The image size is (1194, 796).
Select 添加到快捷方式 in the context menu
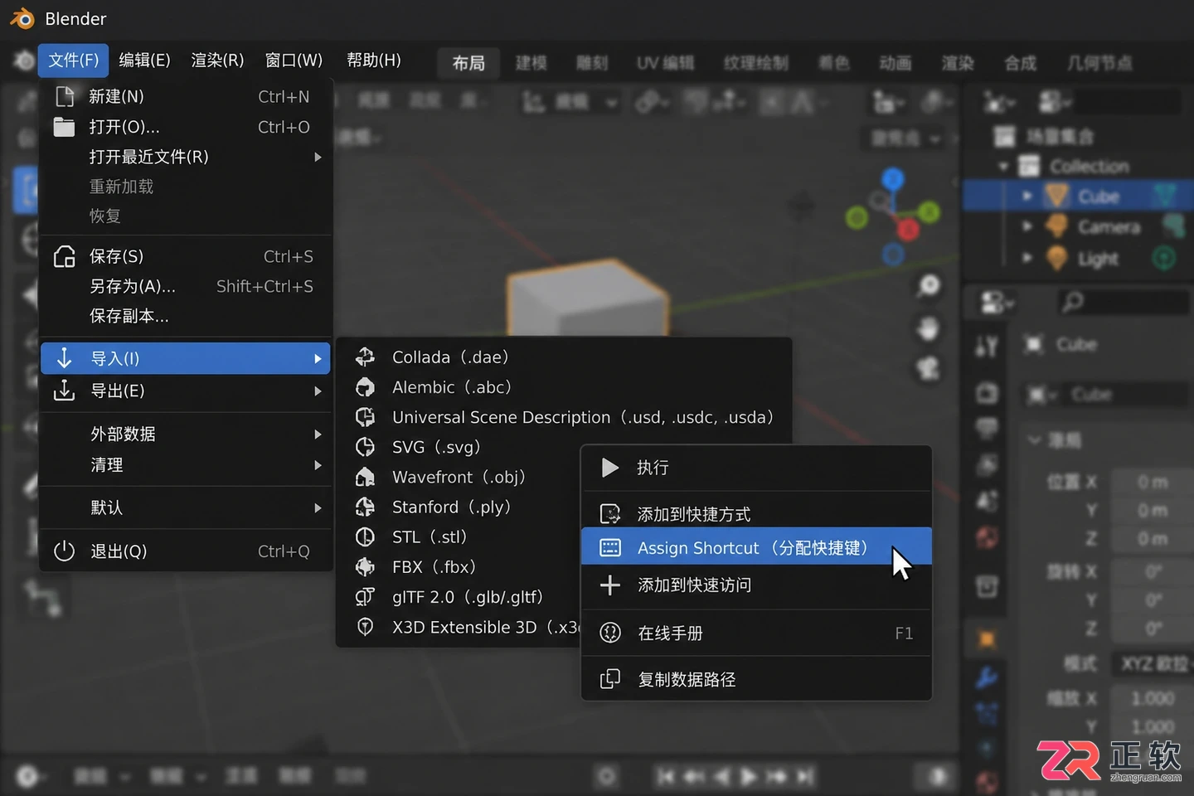(x=756, y=514)
